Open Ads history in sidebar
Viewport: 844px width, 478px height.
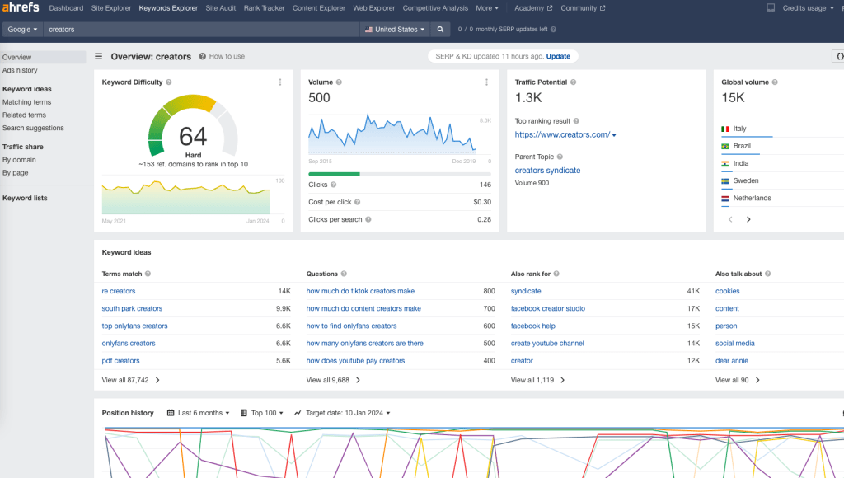tap(20, 70)
